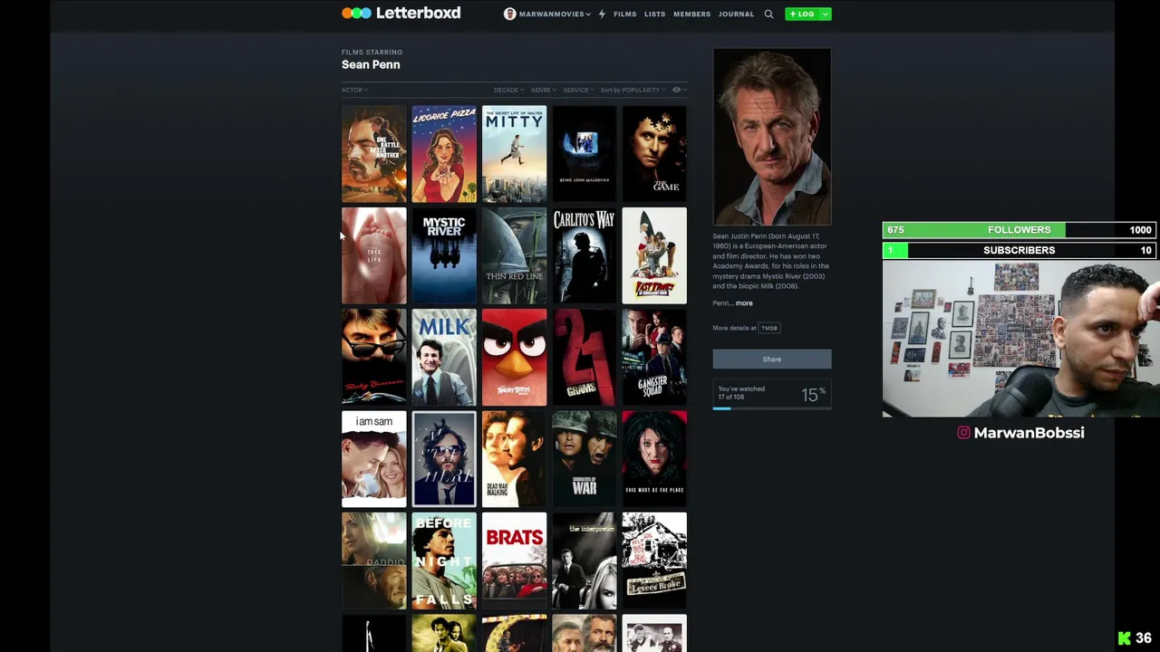Open the Journal navigation item
This screenshot has height=652, width=1160.
pyautogui.click(x=736, y=14)
